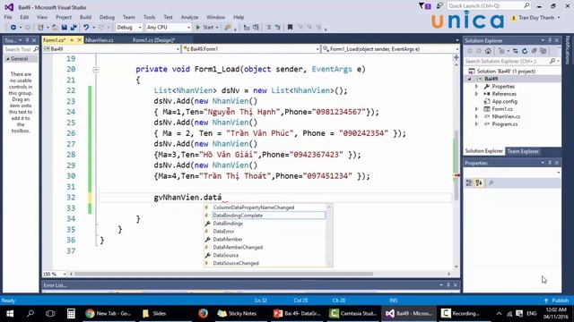Select App.config in Solution Explorer
The width and height of the screenshot is (574, 322).
pyautogui.click(x=504, y=101)
